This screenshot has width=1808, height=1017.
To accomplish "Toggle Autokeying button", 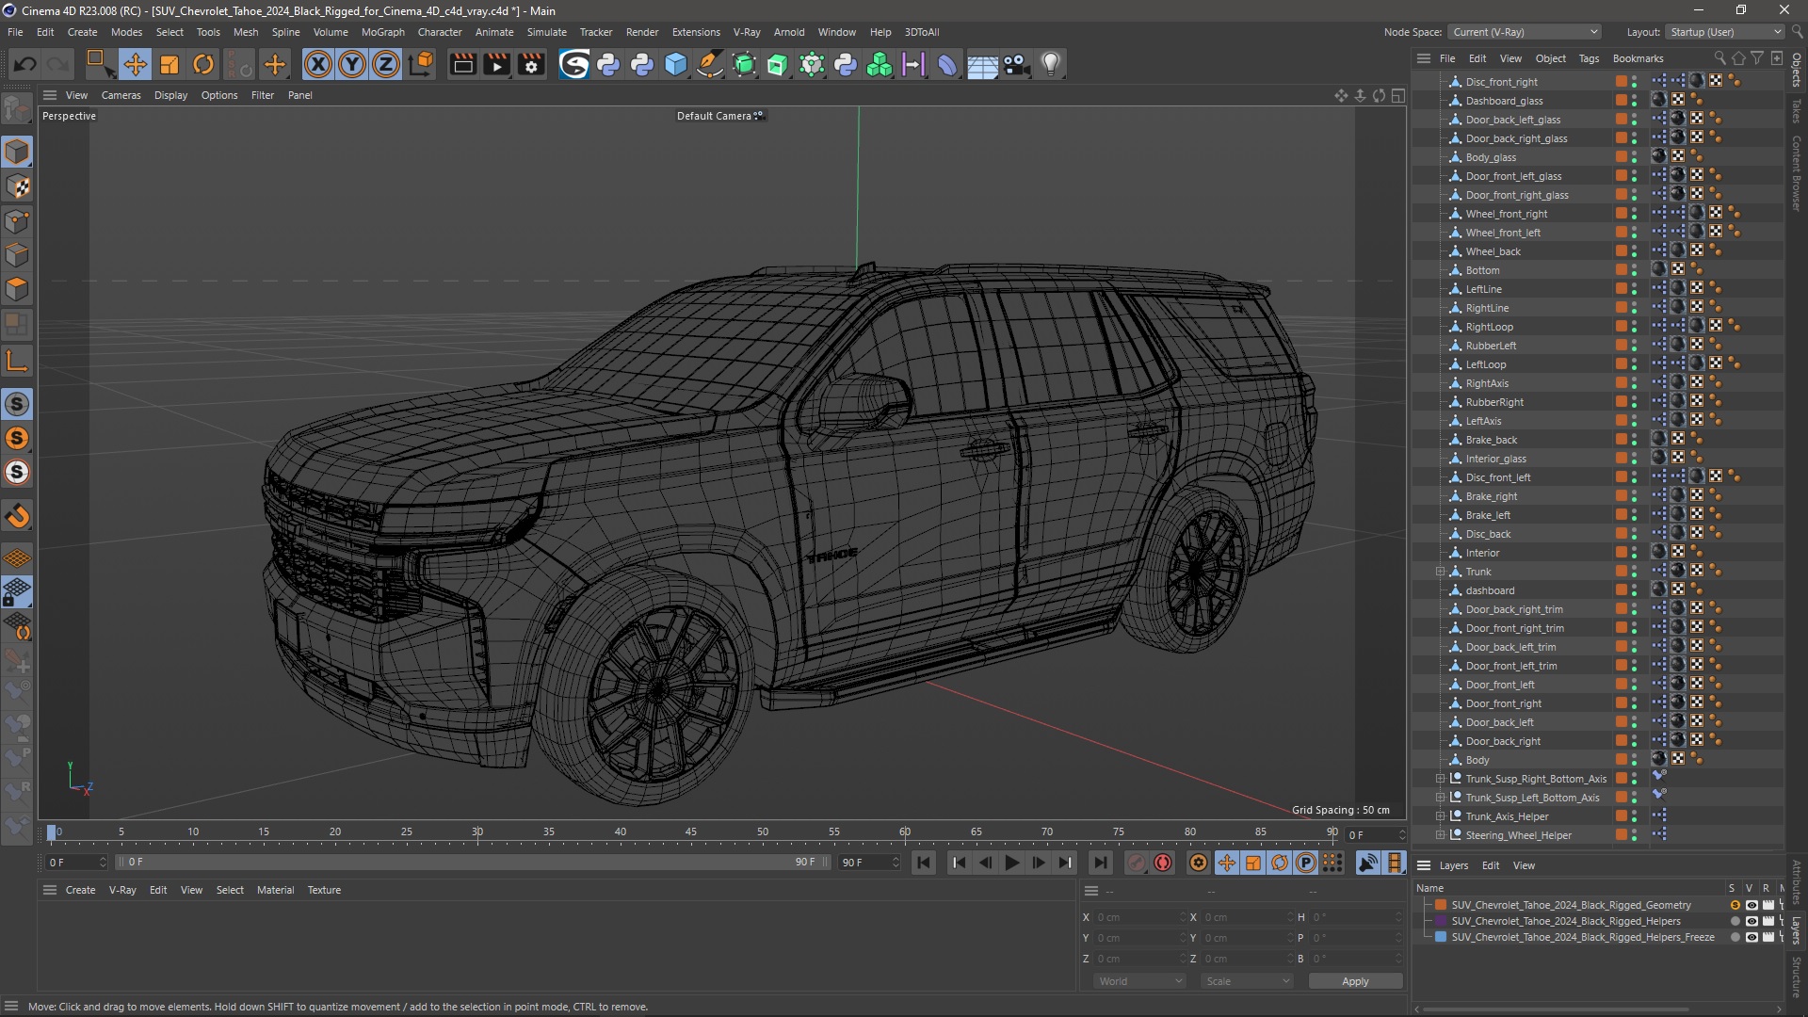I will tap(1163, 863).
